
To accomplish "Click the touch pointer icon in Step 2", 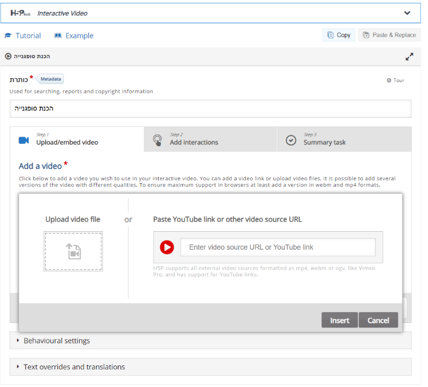I will coord(157,140).
